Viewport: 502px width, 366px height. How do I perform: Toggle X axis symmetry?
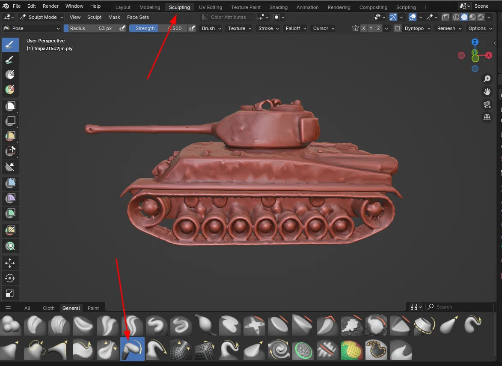[x=363, y=28]
